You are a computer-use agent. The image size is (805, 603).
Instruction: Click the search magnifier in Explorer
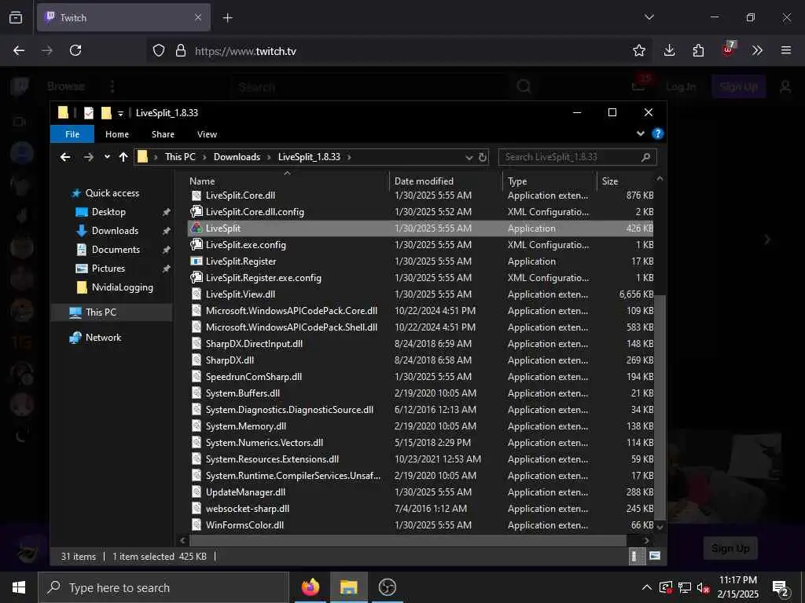tap(645, 157)
